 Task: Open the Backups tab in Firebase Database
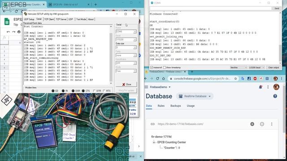(175, 106)
